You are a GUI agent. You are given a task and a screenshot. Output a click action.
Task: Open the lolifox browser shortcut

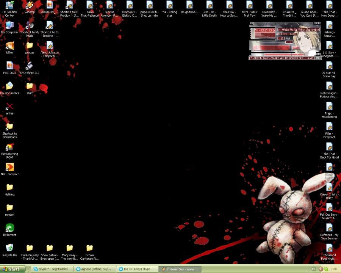[x=9, y=48]
